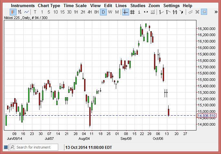Toggle the chart grid display
Viewport: 221px width, 154px height.
132,12
